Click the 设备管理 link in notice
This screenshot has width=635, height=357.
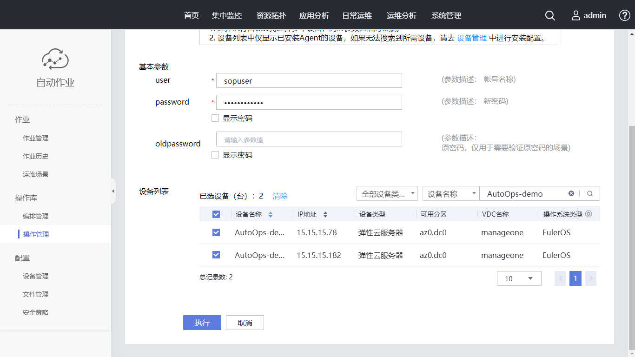pos(472,38)
